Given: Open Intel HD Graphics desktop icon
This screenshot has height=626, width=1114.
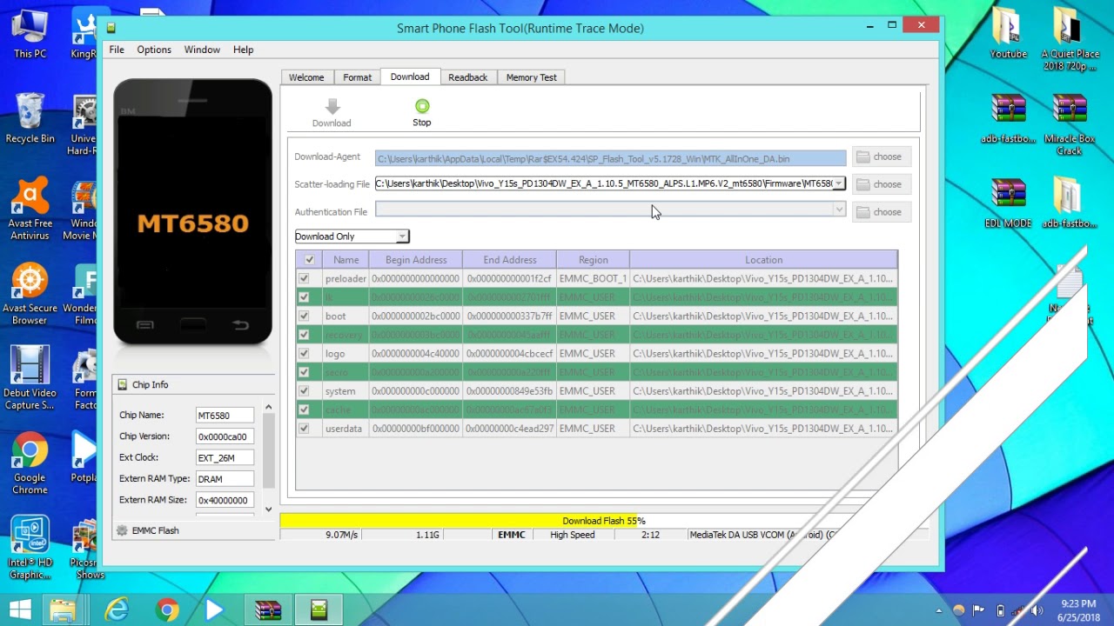Looking at the screenshot, I should click(30, 548).
